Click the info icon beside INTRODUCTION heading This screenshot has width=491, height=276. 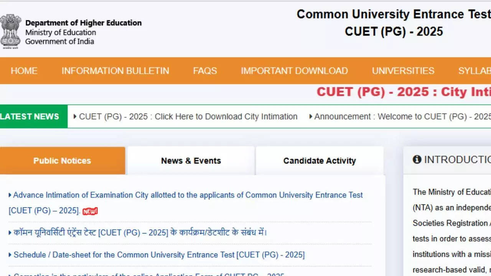417,159
